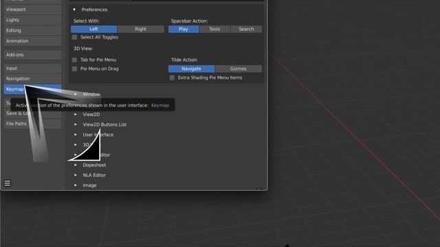Select the Keymap preferences section

32,89
